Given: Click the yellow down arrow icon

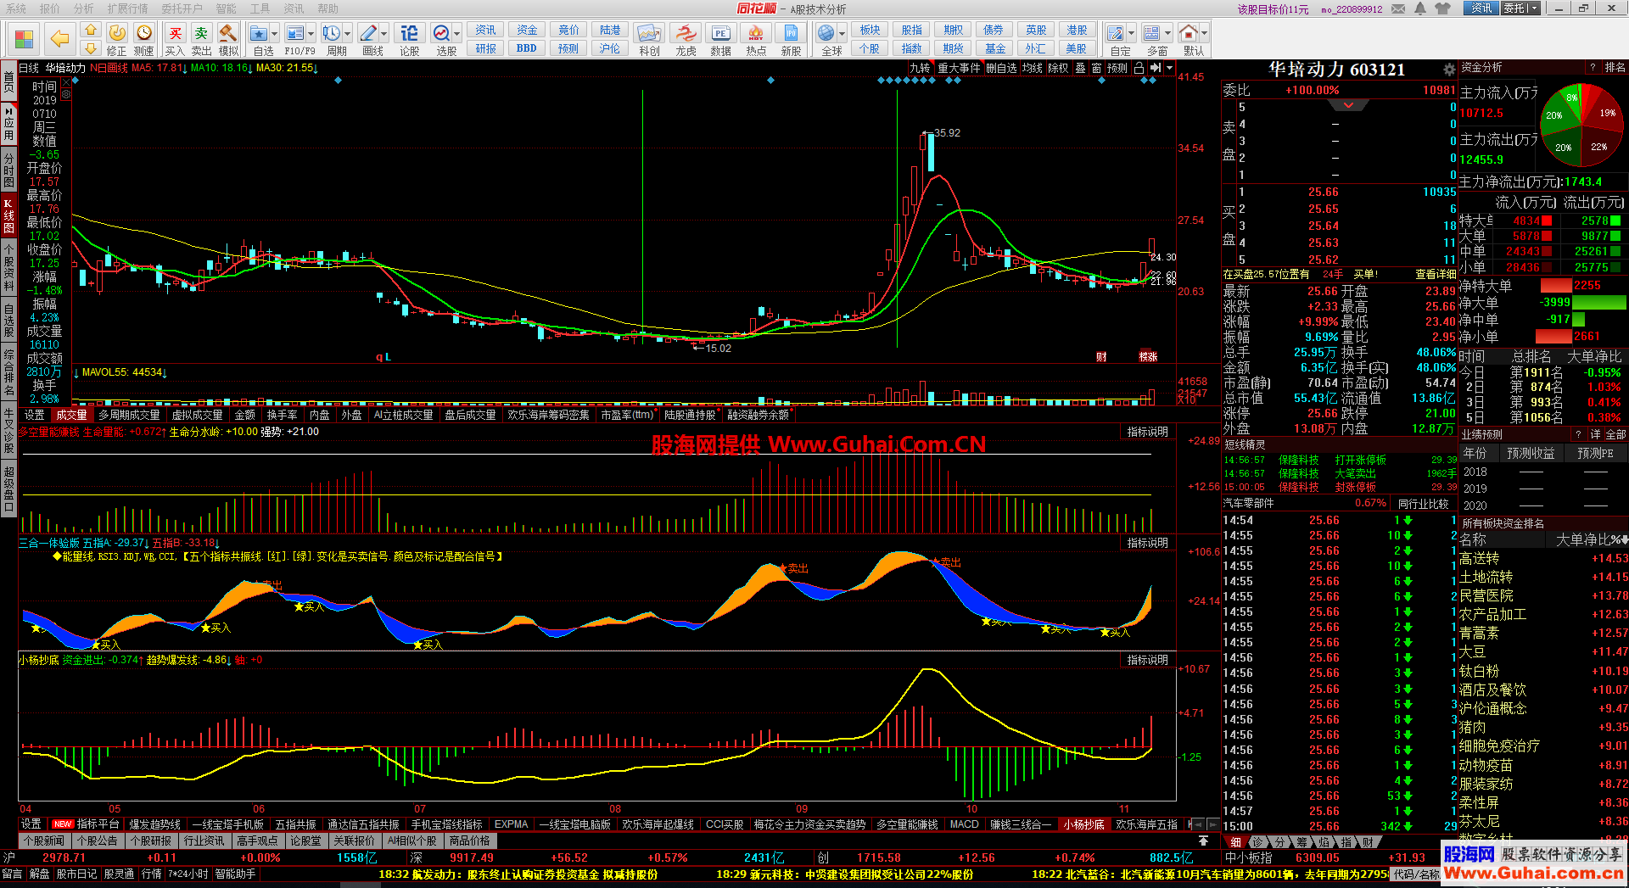Looking at the screenshot, I should [91, 48].
